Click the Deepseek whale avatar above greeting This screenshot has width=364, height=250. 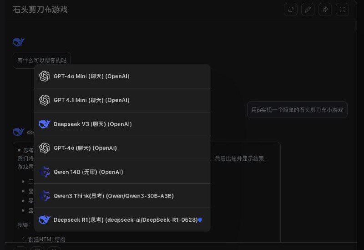click(19, 42)
